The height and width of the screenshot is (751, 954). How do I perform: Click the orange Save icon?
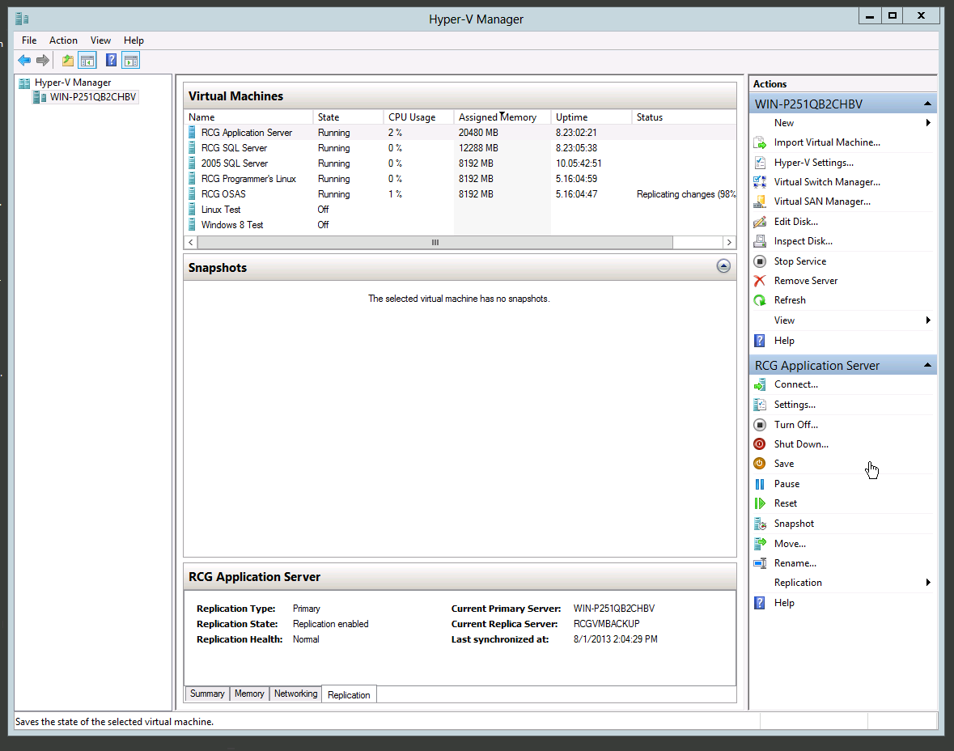tap(760, 464)
